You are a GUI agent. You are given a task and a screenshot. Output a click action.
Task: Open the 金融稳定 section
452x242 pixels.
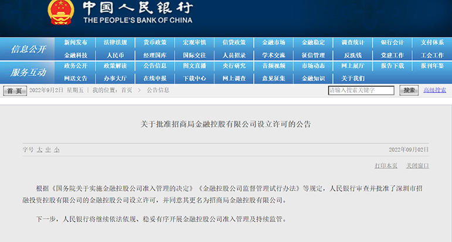tap(313, 43)
